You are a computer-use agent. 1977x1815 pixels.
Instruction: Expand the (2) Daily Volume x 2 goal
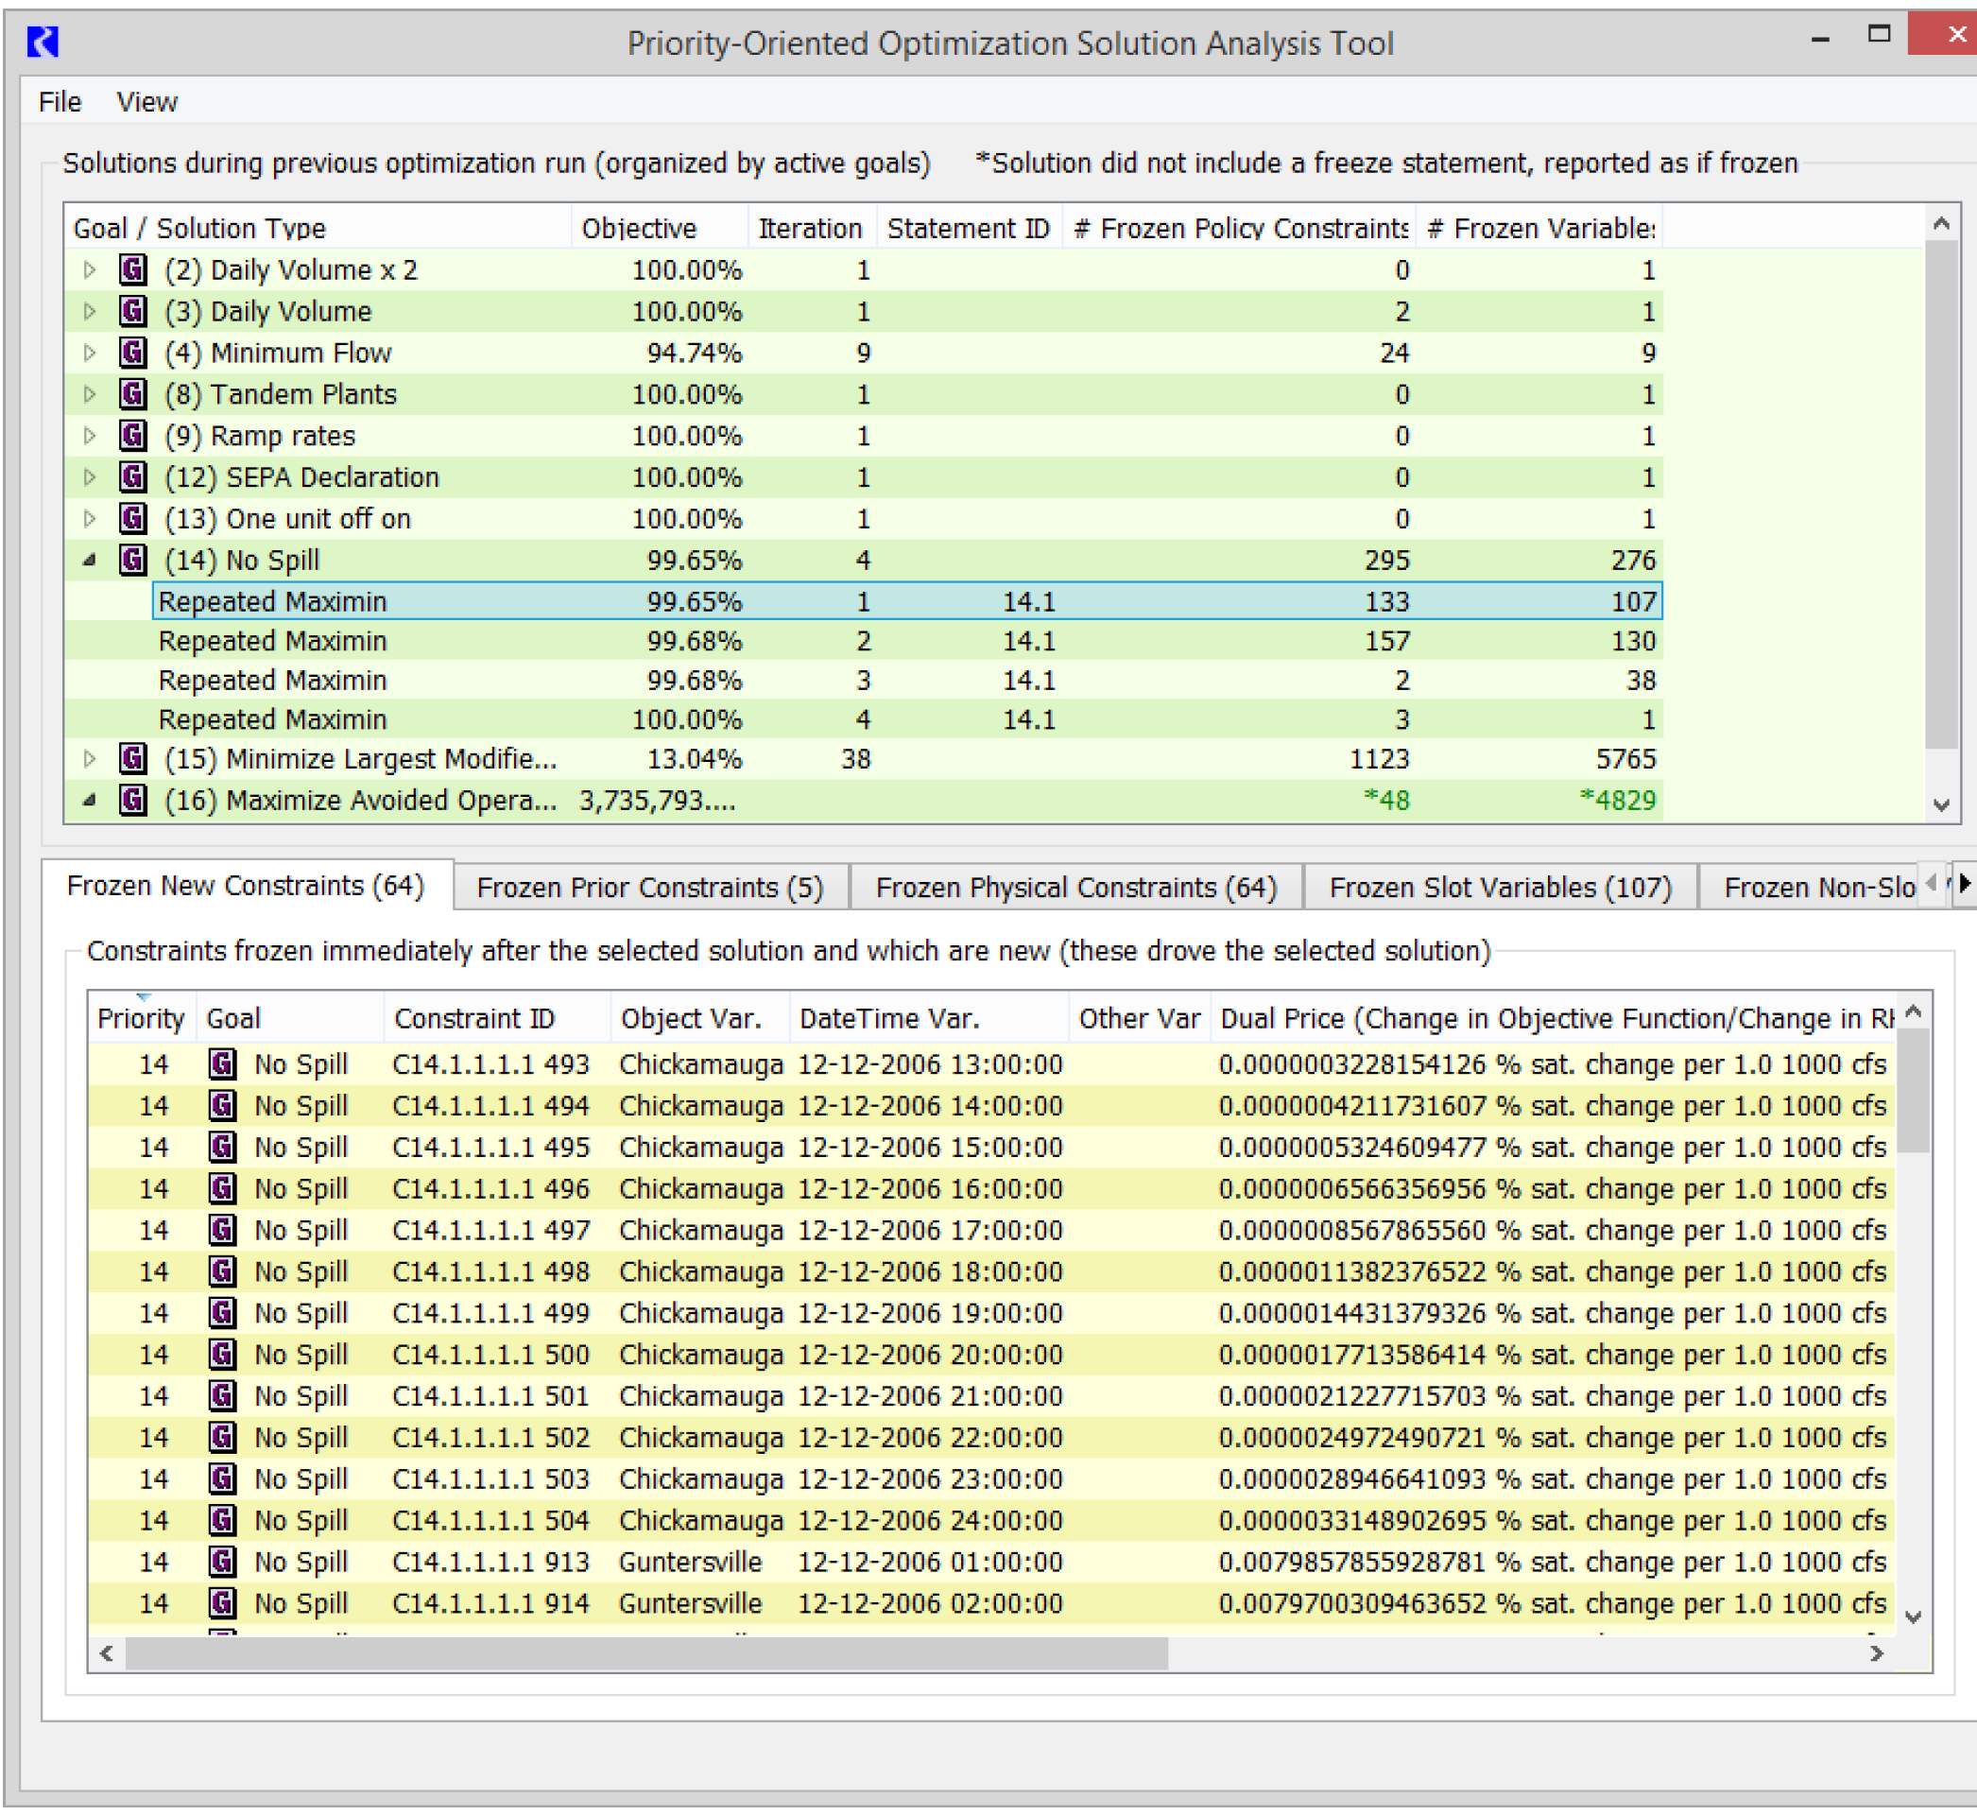coord(90,270)
